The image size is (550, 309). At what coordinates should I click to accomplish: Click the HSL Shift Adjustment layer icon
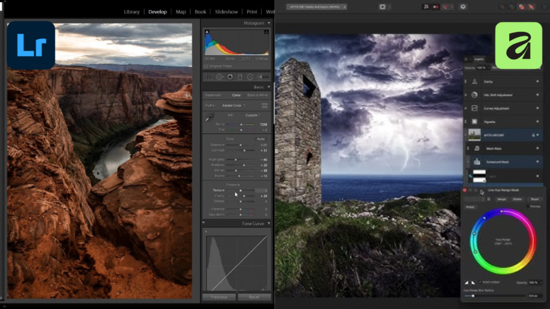(474, 95)
